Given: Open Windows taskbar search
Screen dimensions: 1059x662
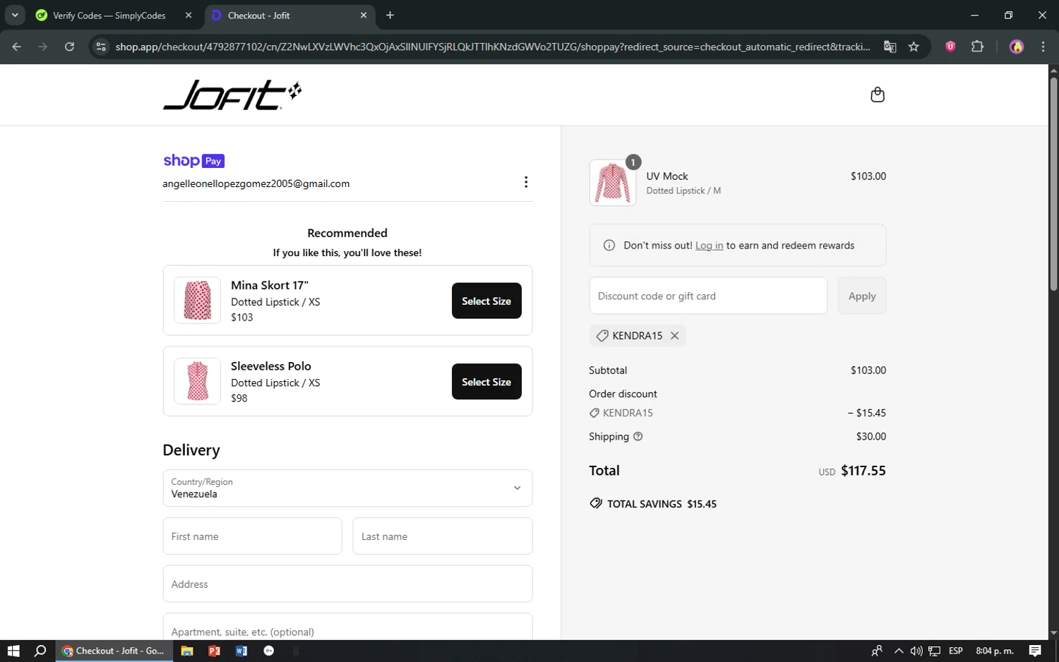Looking at the screenshot, I should [40, 651].
